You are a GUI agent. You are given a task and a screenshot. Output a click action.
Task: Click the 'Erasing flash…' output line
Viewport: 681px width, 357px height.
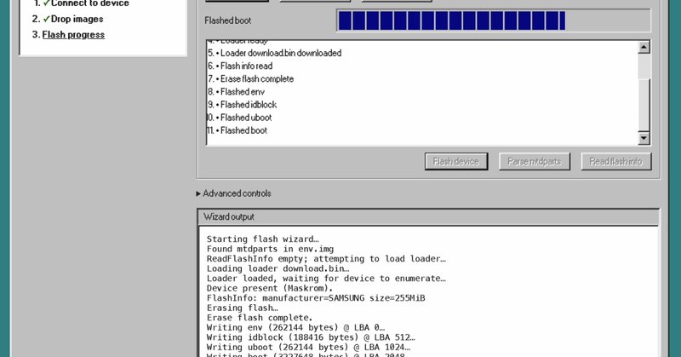click(x=243, y=308)
